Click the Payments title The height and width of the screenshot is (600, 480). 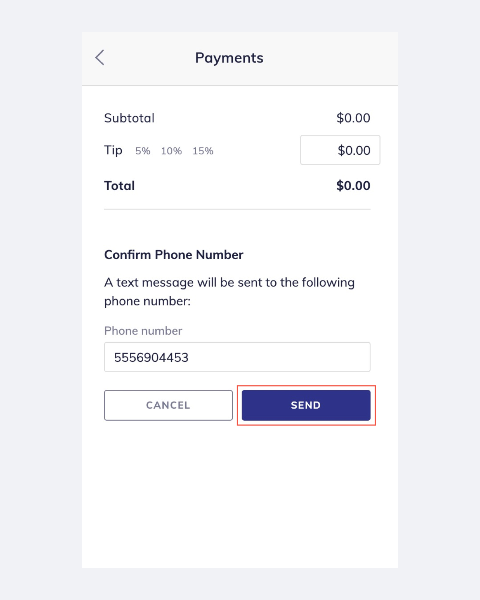point(229,58)
